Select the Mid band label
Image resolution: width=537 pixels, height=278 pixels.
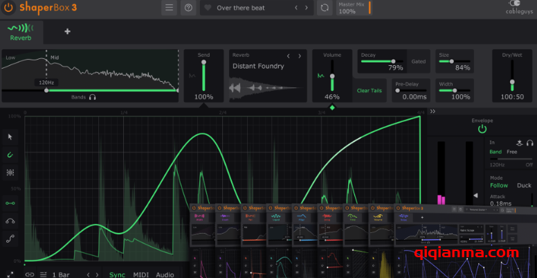[55, 58]
